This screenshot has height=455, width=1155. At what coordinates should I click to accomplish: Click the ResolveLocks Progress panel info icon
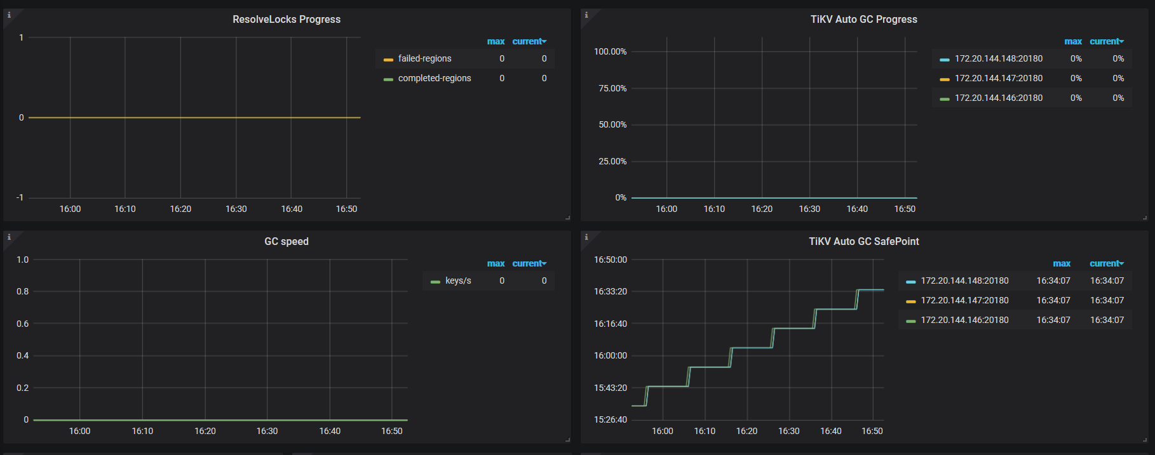[9, 15]
